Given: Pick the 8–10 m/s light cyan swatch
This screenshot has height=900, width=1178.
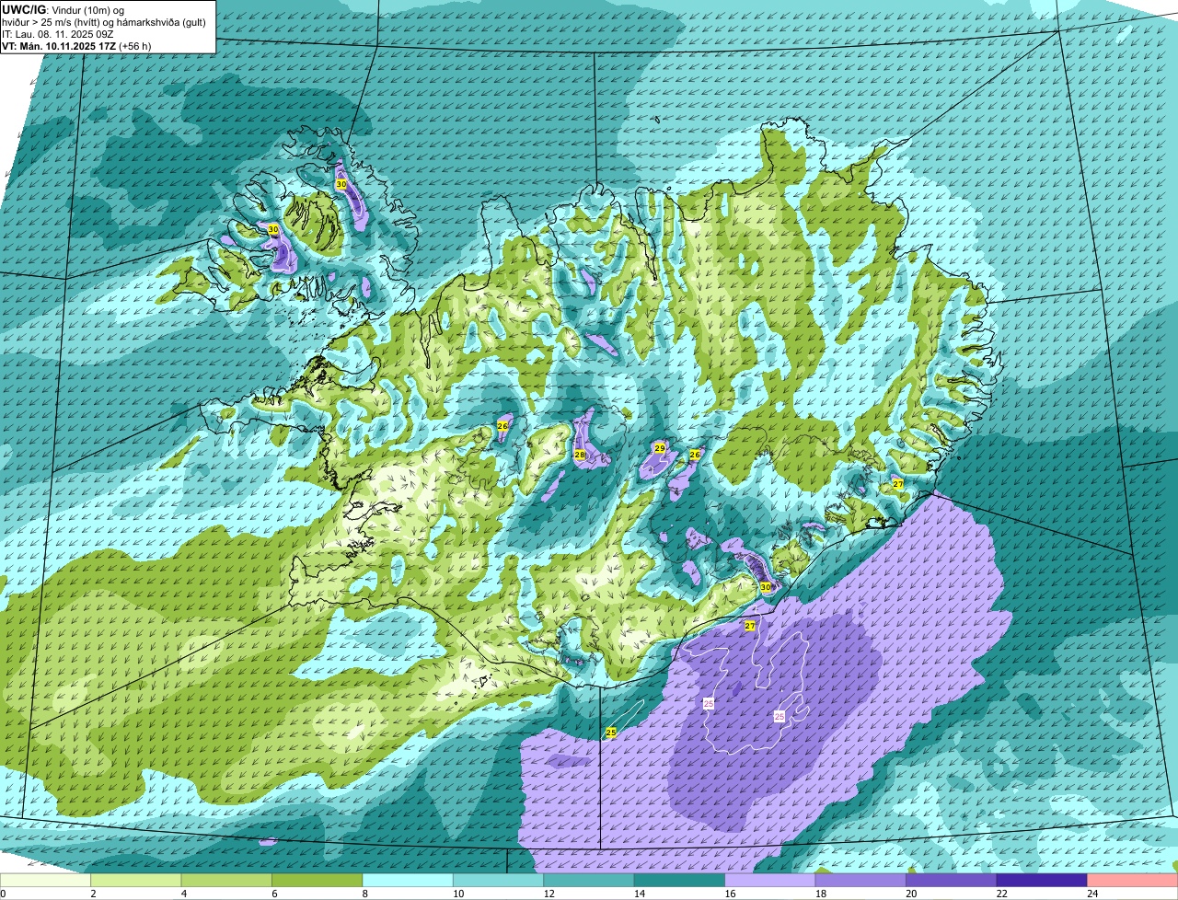Looking at the screenshot, I should click(x=408, y=880).
